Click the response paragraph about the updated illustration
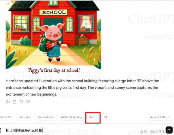 [x=82, y=88]
